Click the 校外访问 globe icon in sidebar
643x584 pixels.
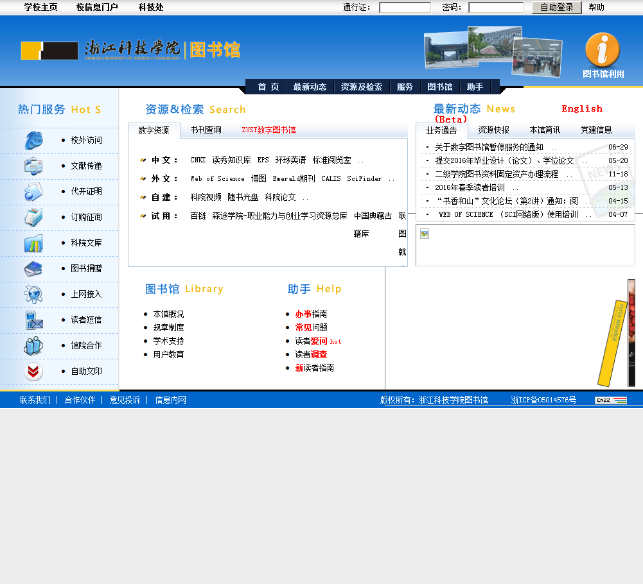pyautogui.click(x=33, y=140)
